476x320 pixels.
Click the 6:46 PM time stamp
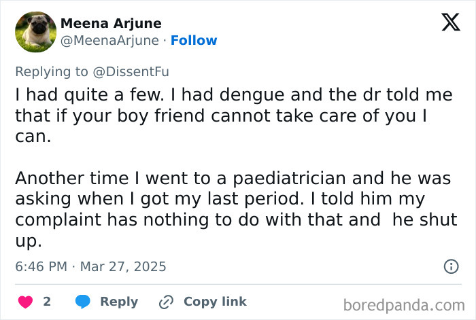coord(41,266)
